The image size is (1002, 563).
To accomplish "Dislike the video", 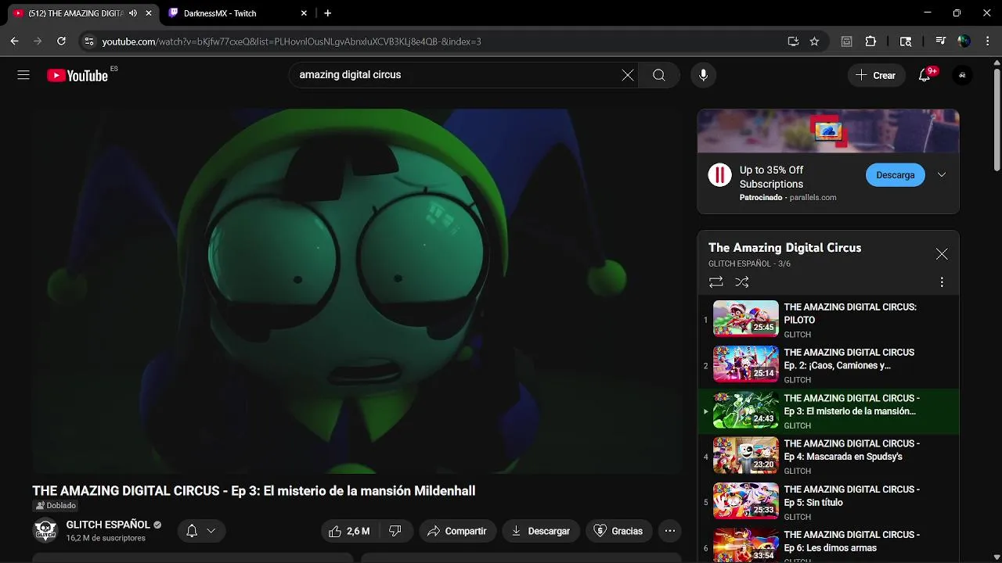I will 395,531.
